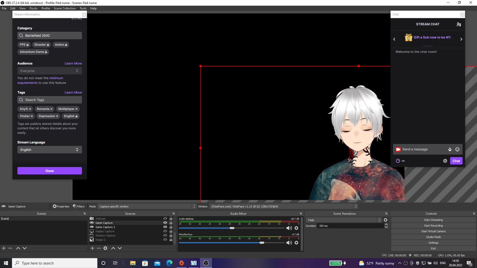The height and width of the screenshot is (268, 477).
Task: Open the Tools menu
Action: [x=83, y=8]
